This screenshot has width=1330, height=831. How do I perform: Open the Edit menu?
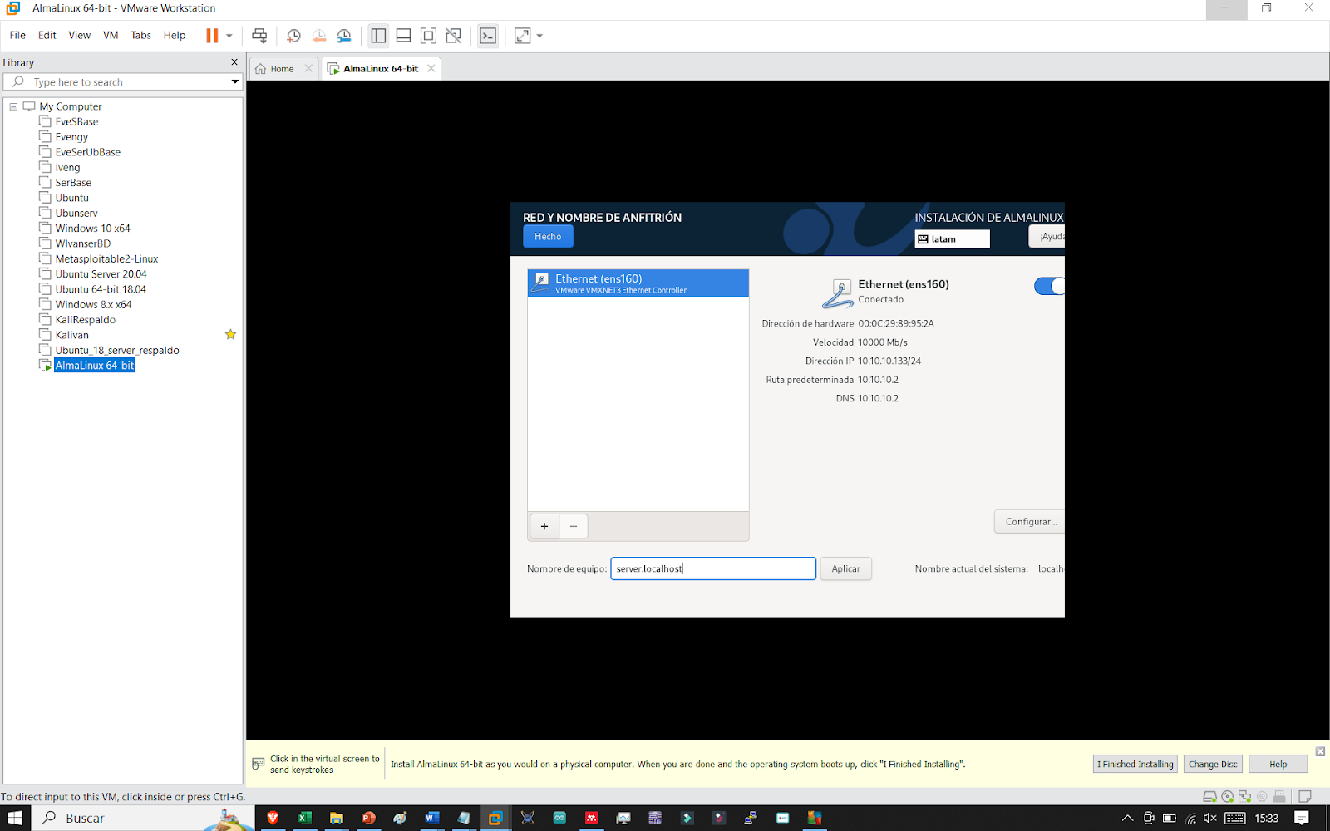click(x=47, y=35)
